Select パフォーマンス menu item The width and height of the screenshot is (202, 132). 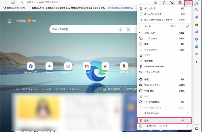[x=164, y=72]
